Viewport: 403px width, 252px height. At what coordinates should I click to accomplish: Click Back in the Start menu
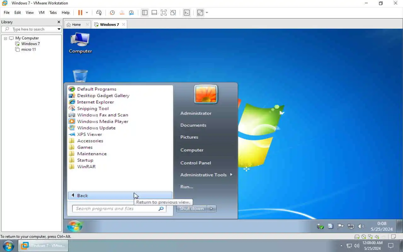coord(120,196)
